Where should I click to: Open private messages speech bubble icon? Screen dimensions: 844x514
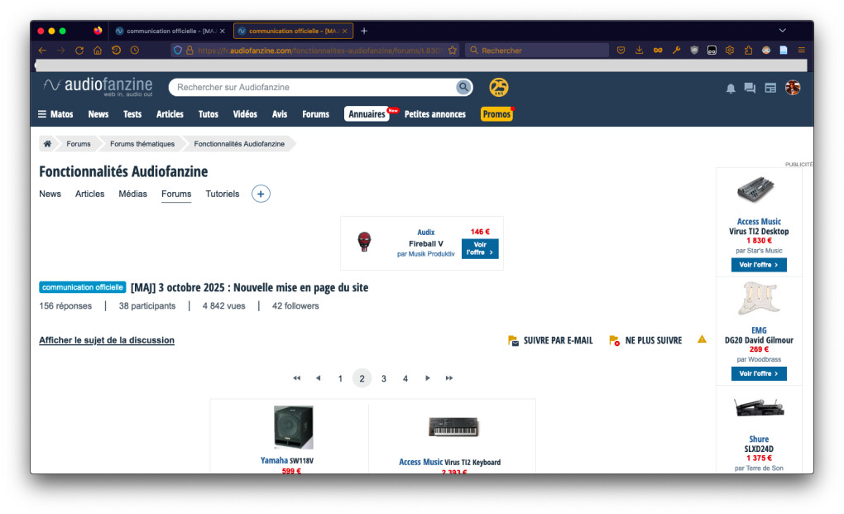750,88
